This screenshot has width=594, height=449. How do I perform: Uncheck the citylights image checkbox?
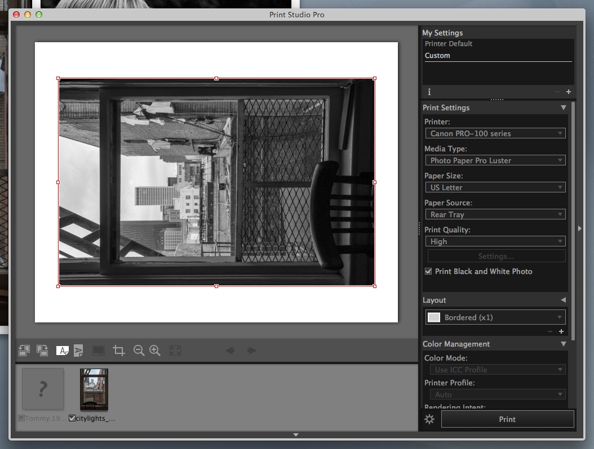click(72, 419)
